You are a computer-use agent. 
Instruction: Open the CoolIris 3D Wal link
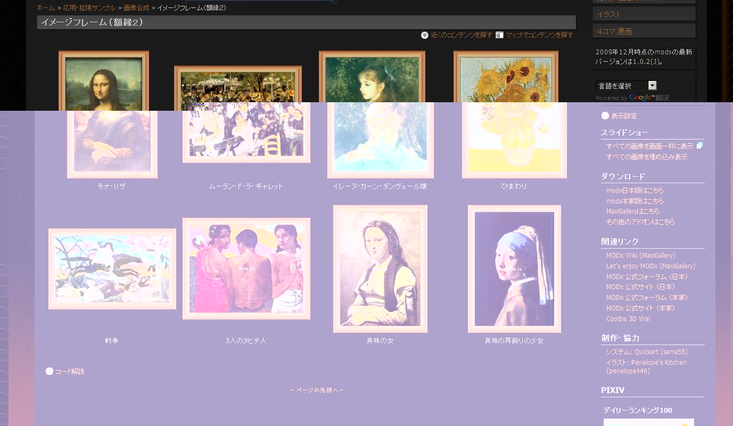628,319
